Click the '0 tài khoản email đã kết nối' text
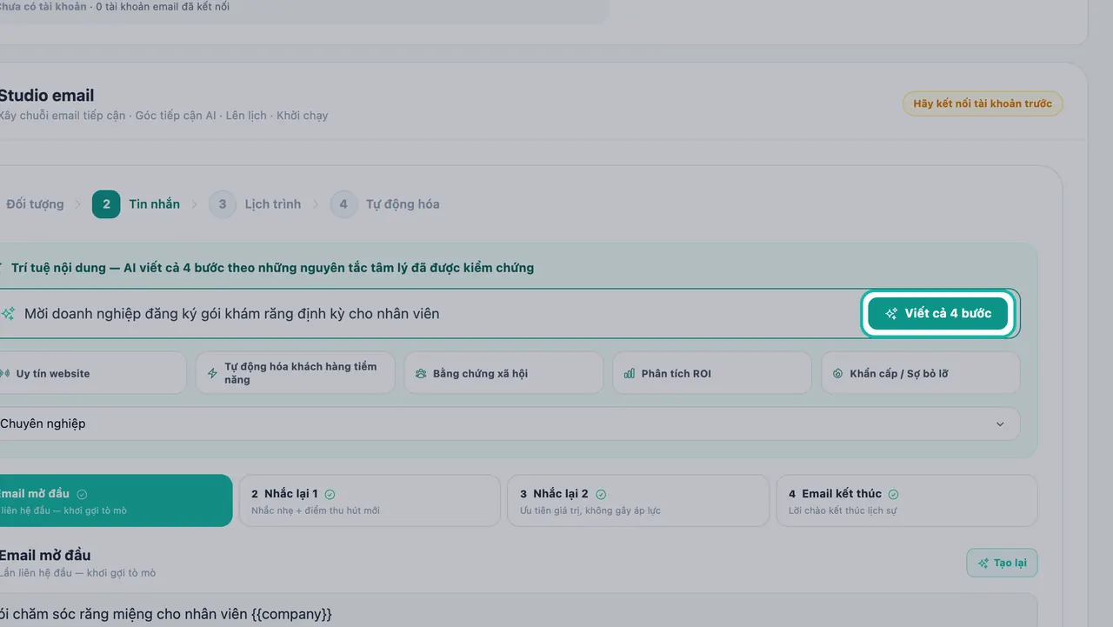Image resolution: width=1113 pixels, height=627 pixels. [163, 7]
